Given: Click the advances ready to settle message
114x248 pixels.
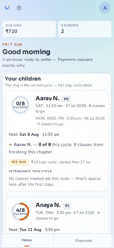Looking at the screenshot, I should click(47, 63).
